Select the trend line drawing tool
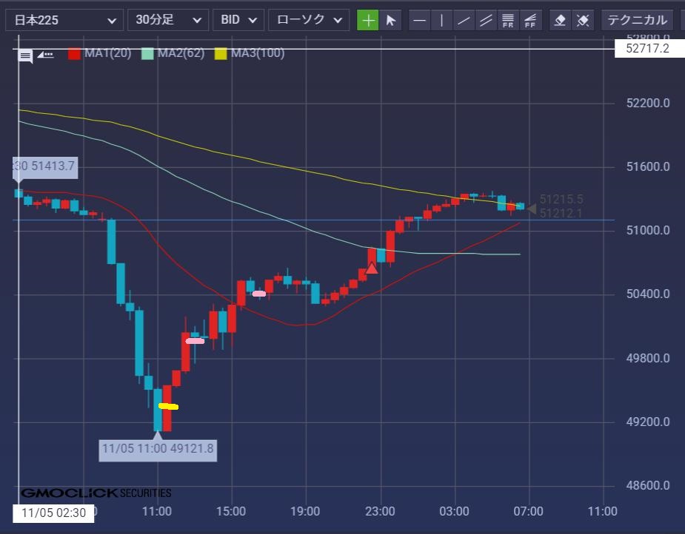The image size is (685, 534). tap(464, 20)
